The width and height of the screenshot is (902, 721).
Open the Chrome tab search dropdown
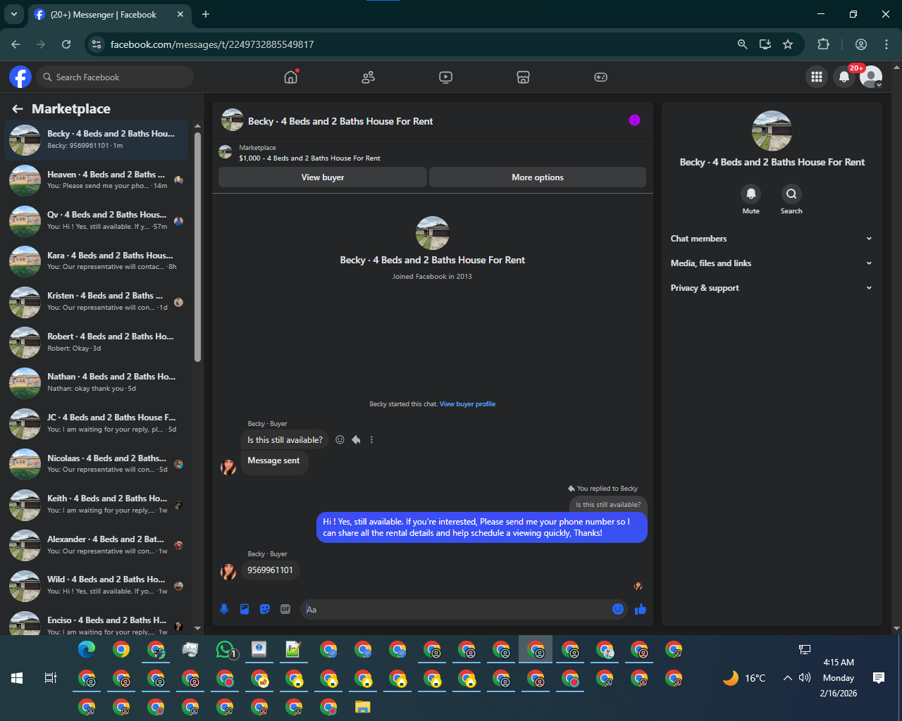click(x=13, y=14)
